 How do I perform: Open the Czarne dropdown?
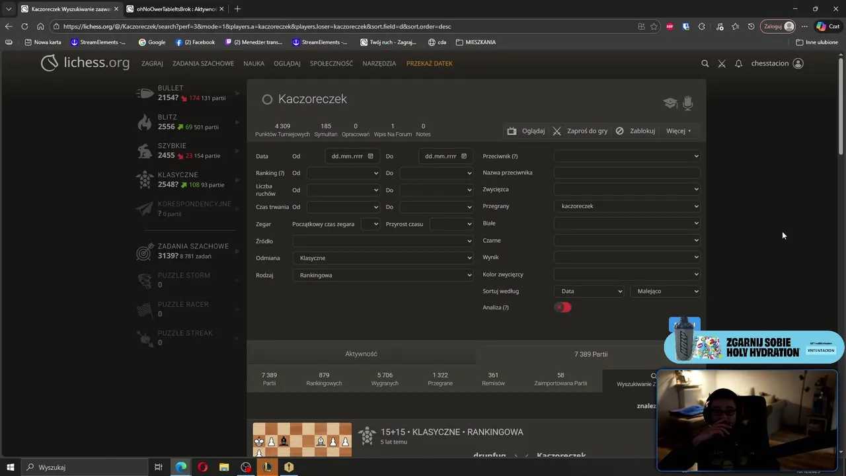pyautogui.click(x=627, y=241)
